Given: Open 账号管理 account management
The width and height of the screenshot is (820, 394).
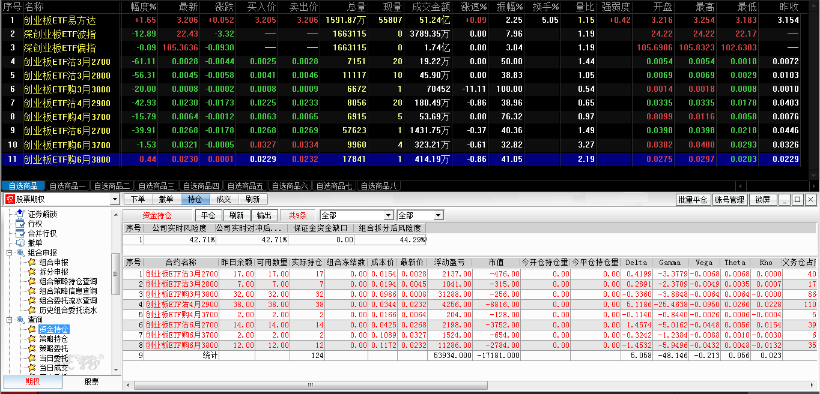Looking at the screenshot, I should click(729, 200).
